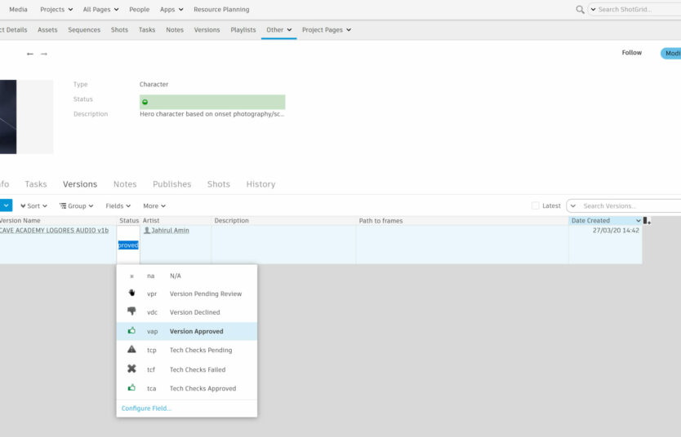Select Version Approved from status list
This screenshot has width=681, height=437.
click(x=196, y=332)
